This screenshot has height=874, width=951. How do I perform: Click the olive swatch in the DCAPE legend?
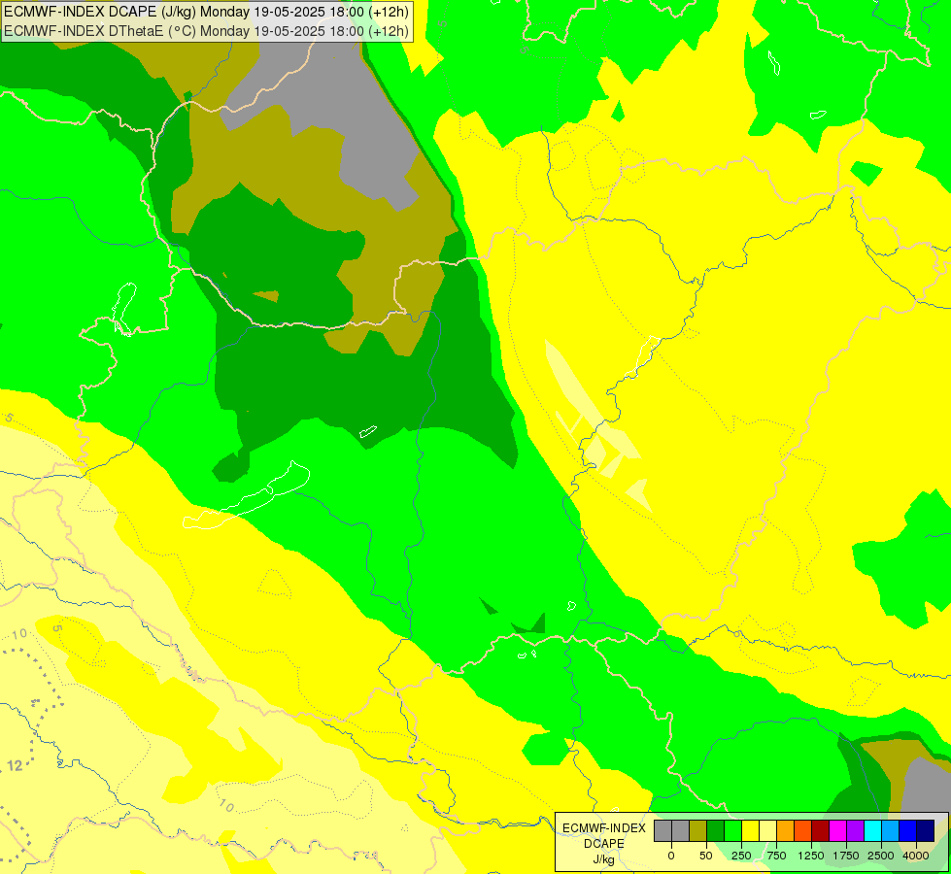(698, 830)
